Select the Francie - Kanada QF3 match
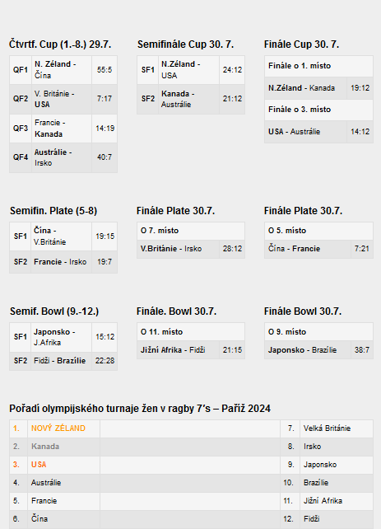 (62, 129)
